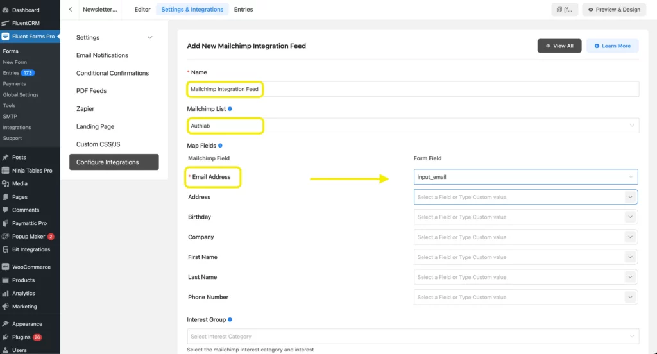Screen dimensions: 657x354
Task: Click the Learn More button
Action: [x=612, y=46]
